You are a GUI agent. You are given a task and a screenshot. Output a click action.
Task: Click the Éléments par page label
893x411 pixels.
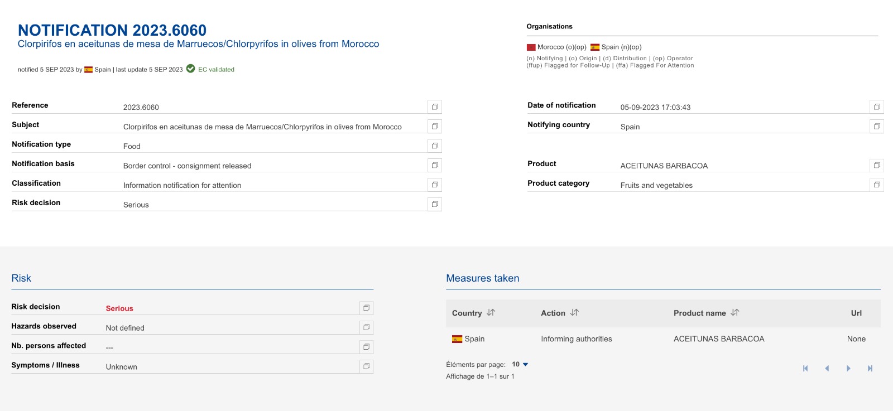tap(476, 365)
